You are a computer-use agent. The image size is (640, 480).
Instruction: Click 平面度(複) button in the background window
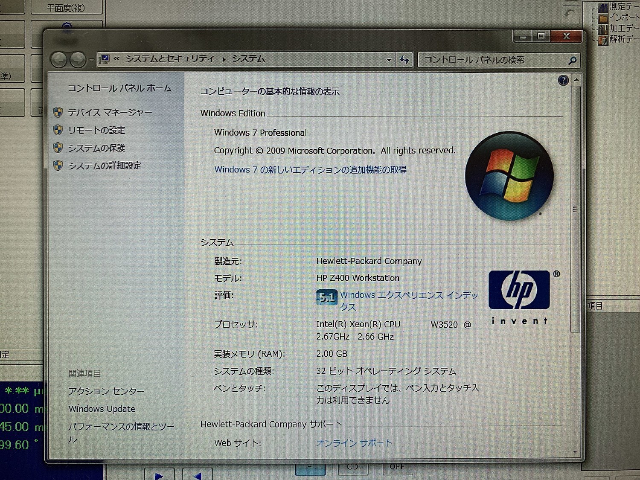(66, 8)
